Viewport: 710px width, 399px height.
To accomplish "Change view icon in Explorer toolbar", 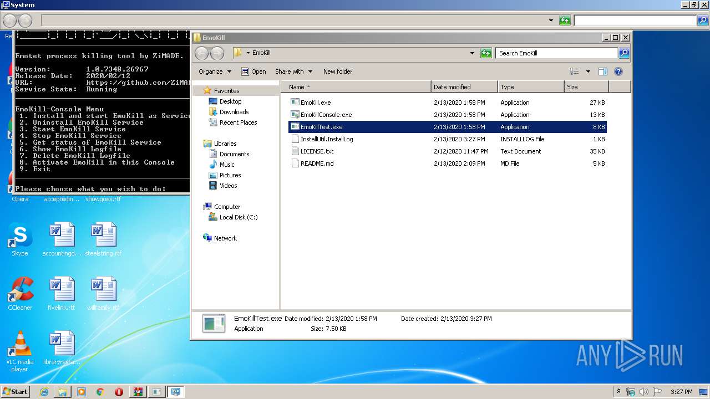I will pos(575,71).
